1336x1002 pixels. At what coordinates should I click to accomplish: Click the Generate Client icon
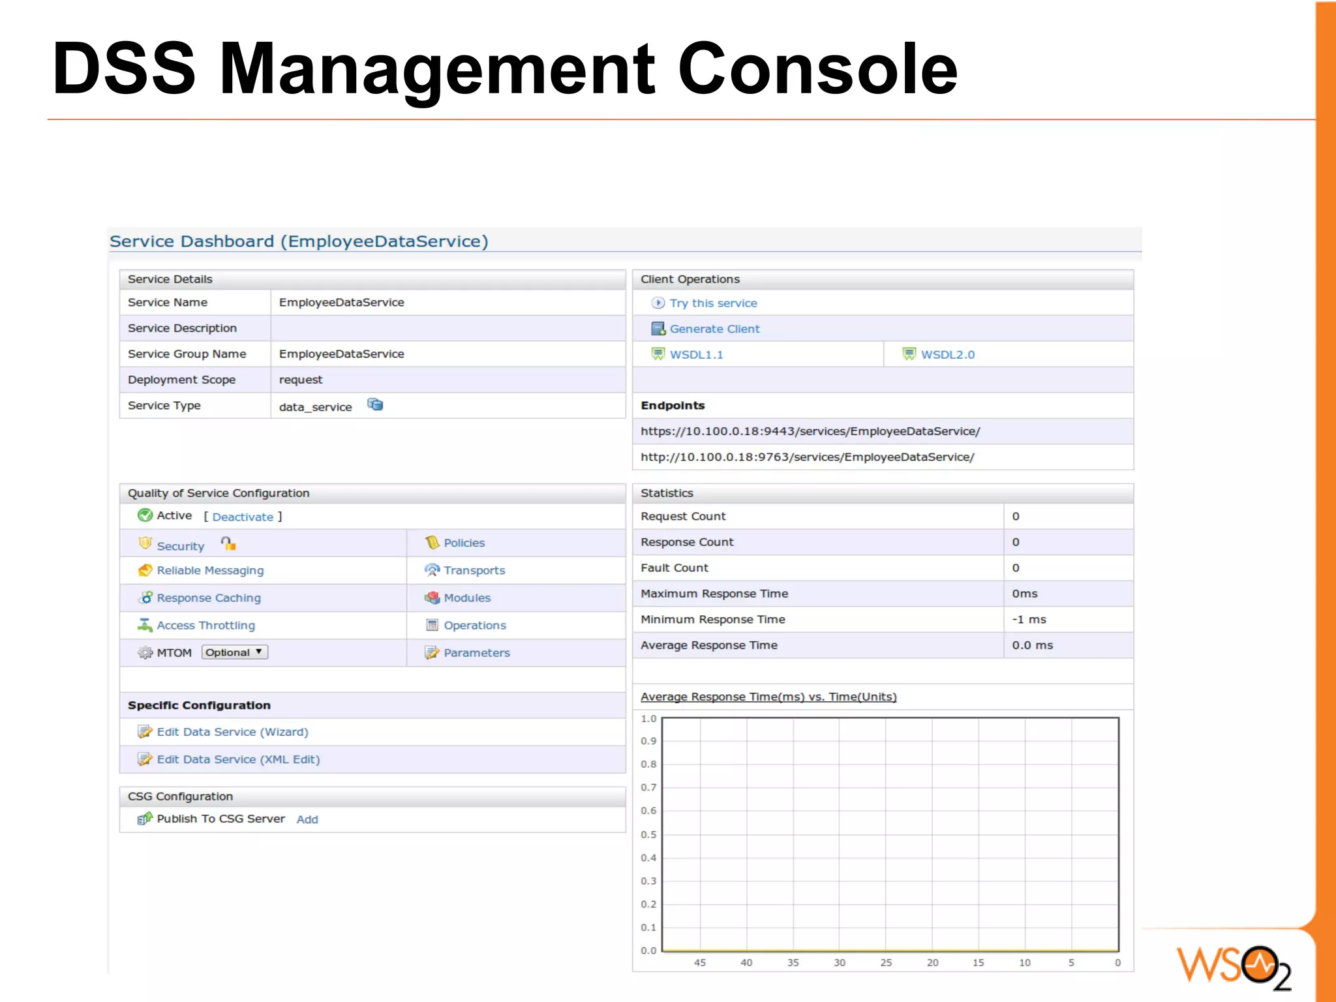[x=658, y=328]
